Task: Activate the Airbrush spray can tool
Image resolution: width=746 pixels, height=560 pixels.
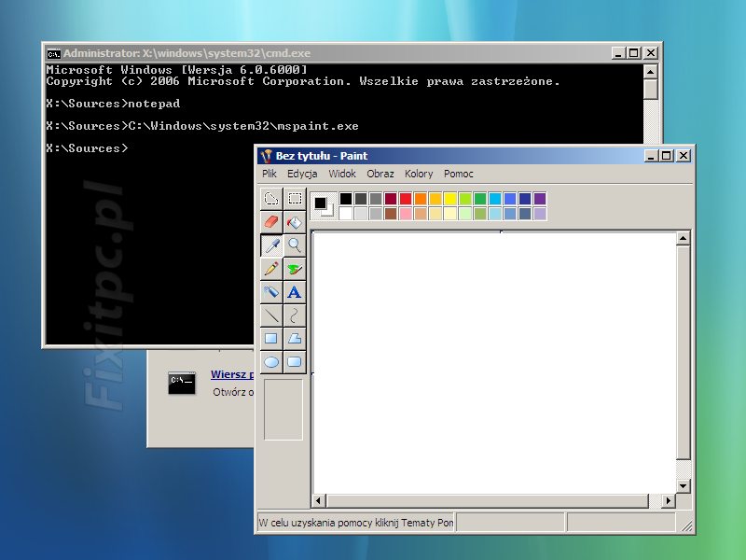Action: click(271, 292)
